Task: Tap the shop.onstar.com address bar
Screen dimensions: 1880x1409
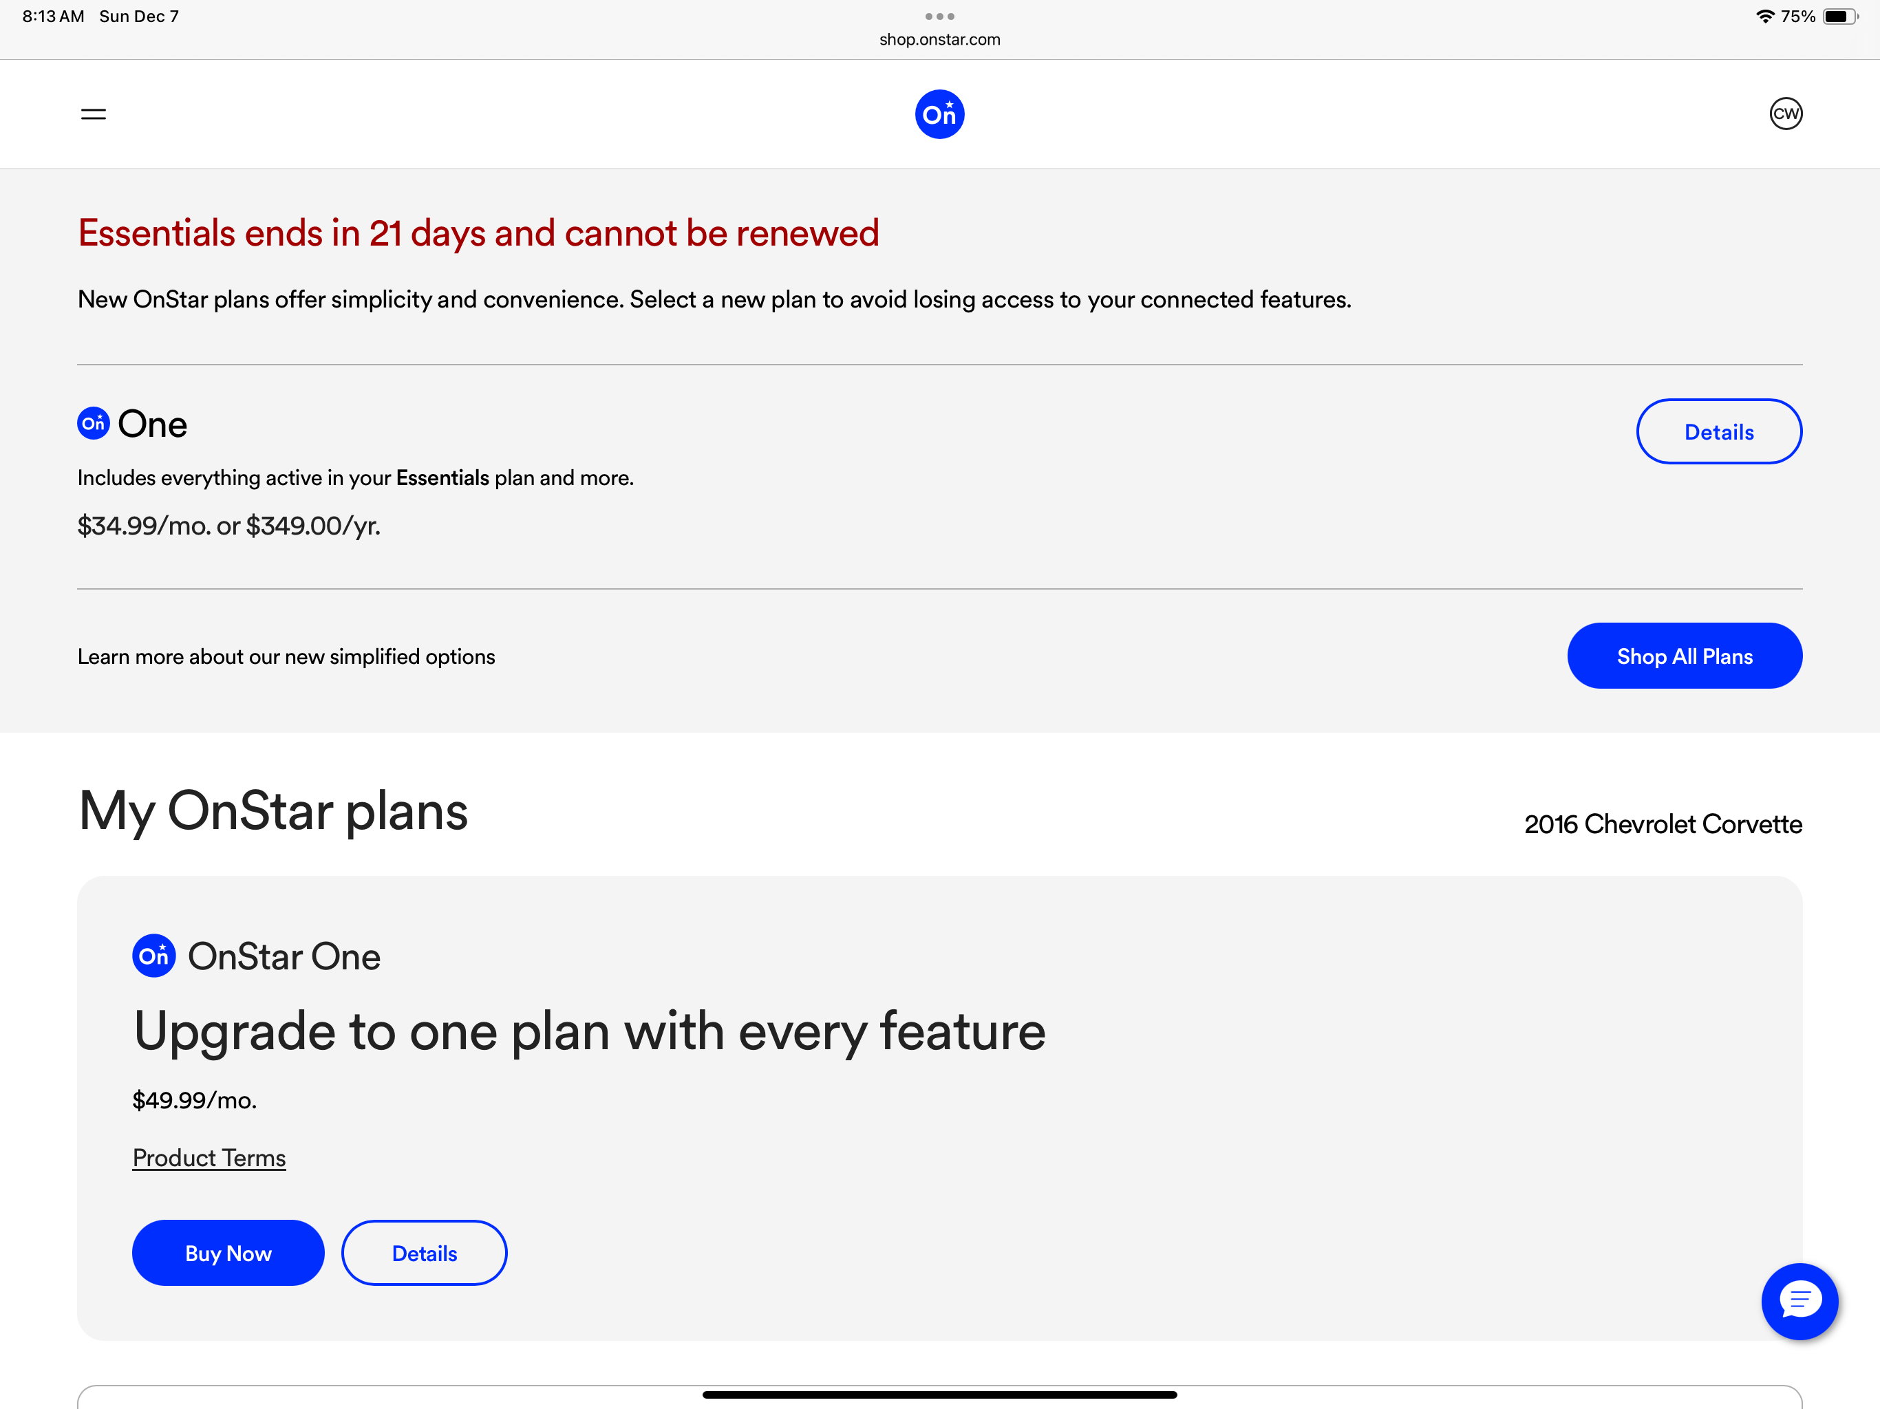Action: [x=939, y=39]
